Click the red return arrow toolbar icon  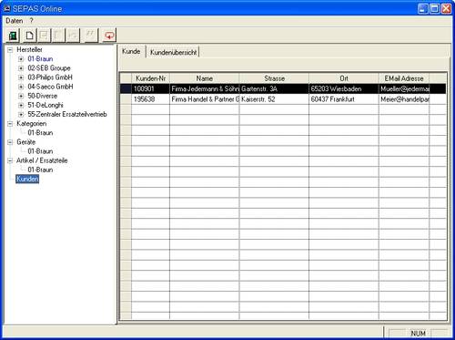point(109,36)
